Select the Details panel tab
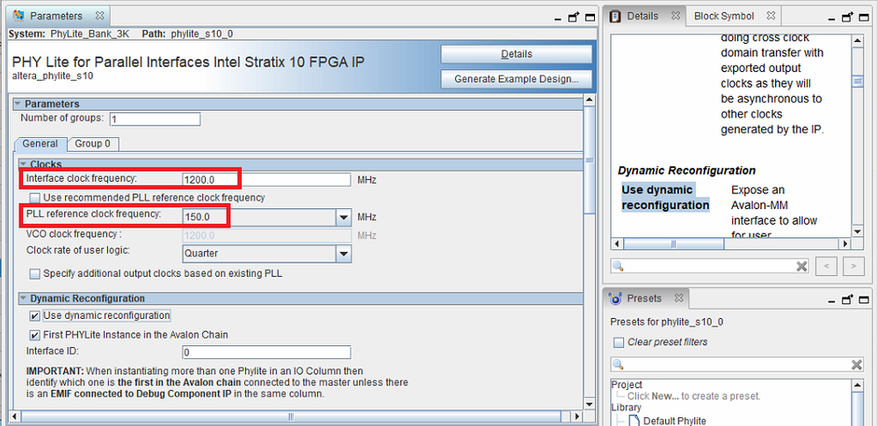The width and height of the screenshot is (877, 426). pos(645,16)
